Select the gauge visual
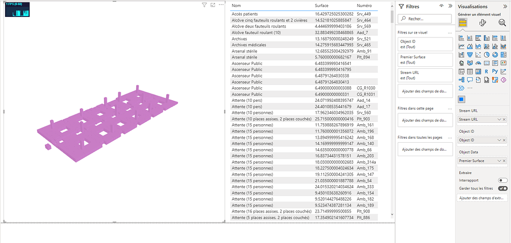 [x=478, y=63]
